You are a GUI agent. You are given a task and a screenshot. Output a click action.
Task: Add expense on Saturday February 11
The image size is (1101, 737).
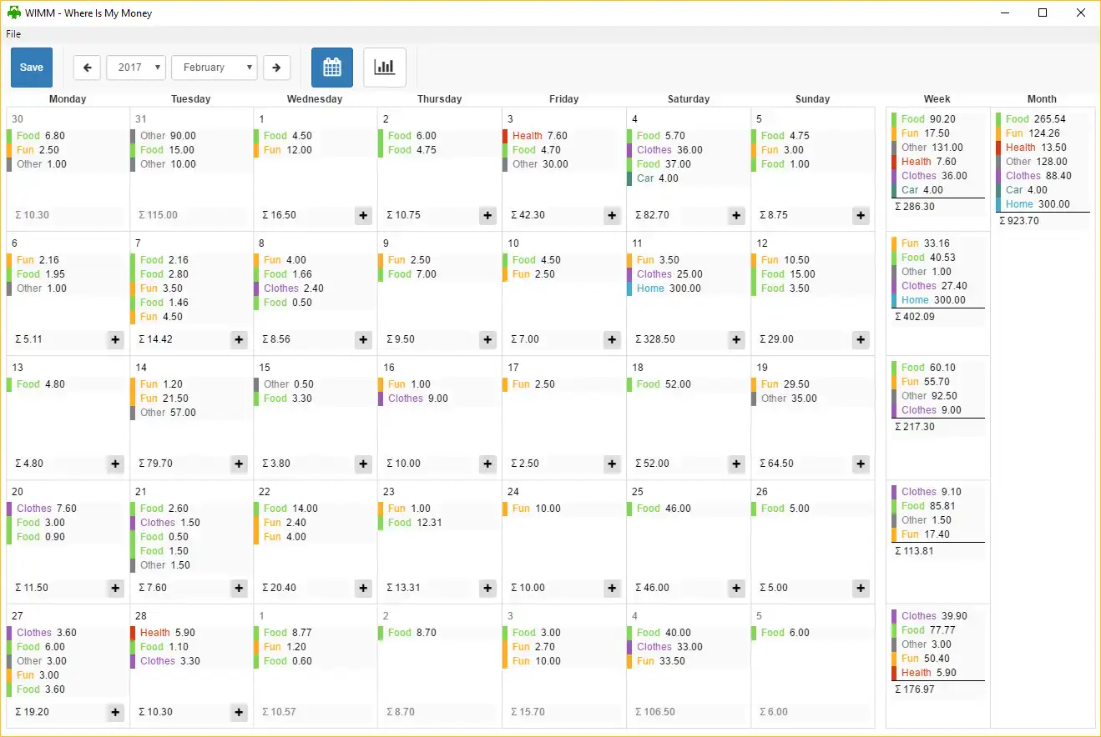click(x=736, y=339)
